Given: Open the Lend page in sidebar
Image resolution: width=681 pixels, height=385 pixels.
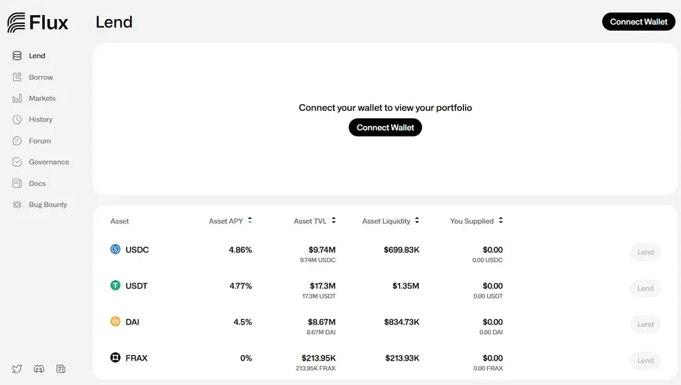Looking at the screenshot, I should click(37, 56).
